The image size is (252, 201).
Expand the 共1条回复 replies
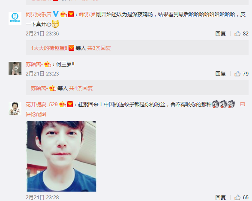81,88
